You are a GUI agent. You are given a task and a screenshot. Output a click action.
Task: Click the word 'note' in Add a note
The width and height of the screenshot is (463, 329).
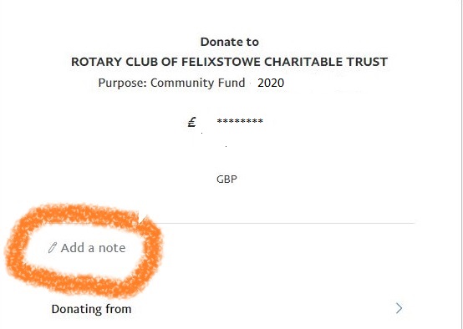[x=112, y=248]
